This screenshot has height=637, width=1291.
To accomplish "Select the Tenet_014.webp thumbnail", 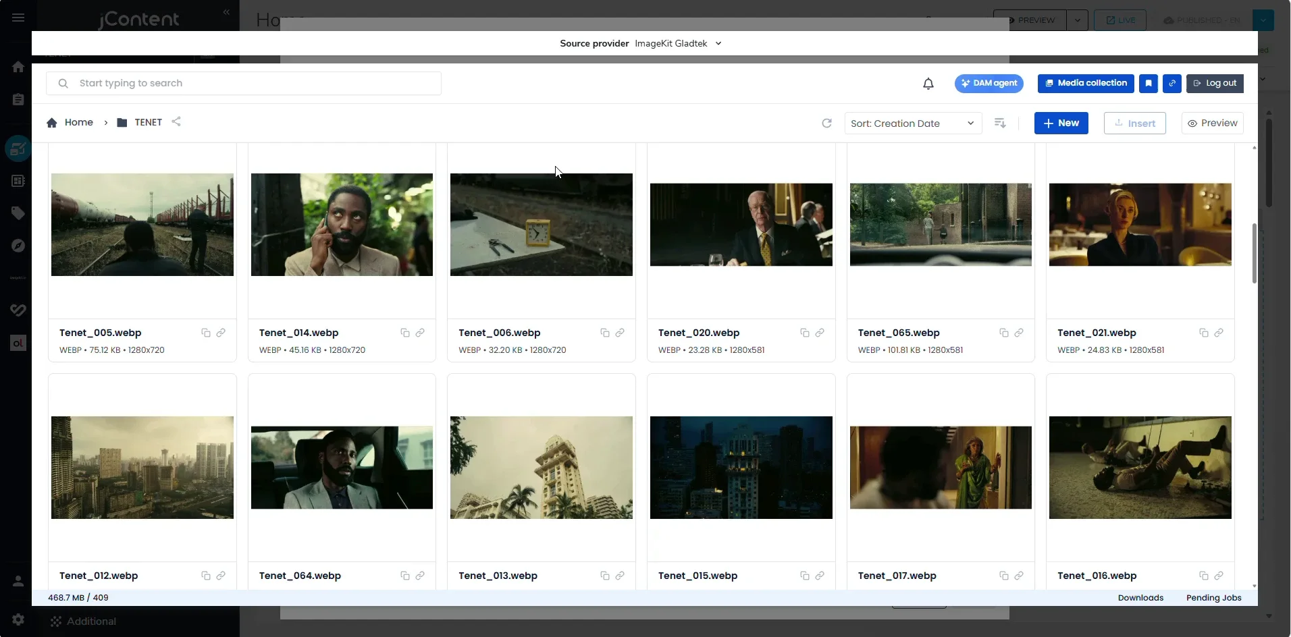I will (x=342, y=225).
